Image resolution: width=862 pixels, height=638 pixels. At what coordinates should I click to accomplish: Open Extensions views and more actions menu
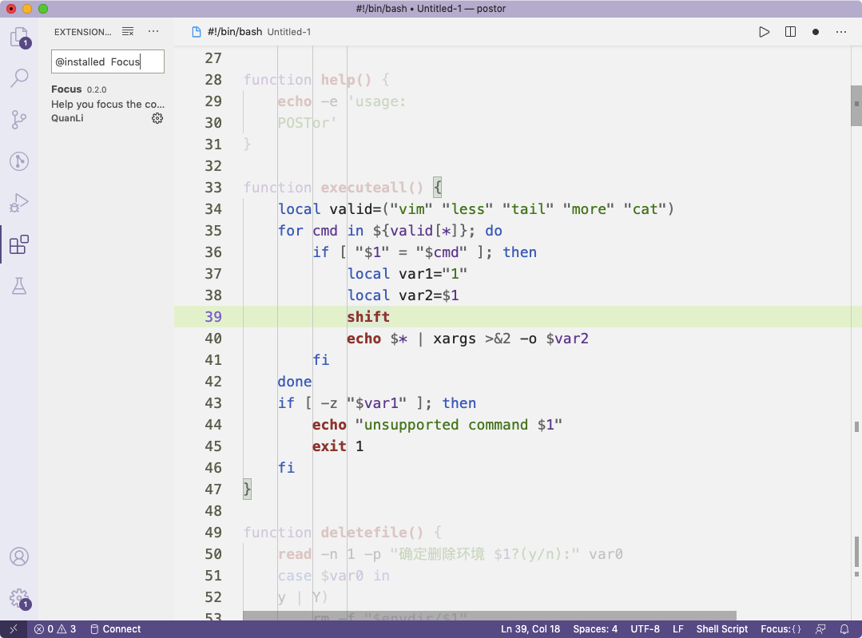153,32
